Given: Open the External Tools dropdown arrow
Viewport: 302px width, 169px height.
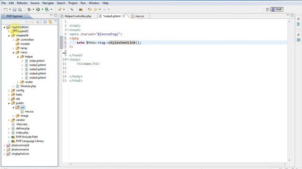Looking at the screenshot, I should tap(51, 9).
